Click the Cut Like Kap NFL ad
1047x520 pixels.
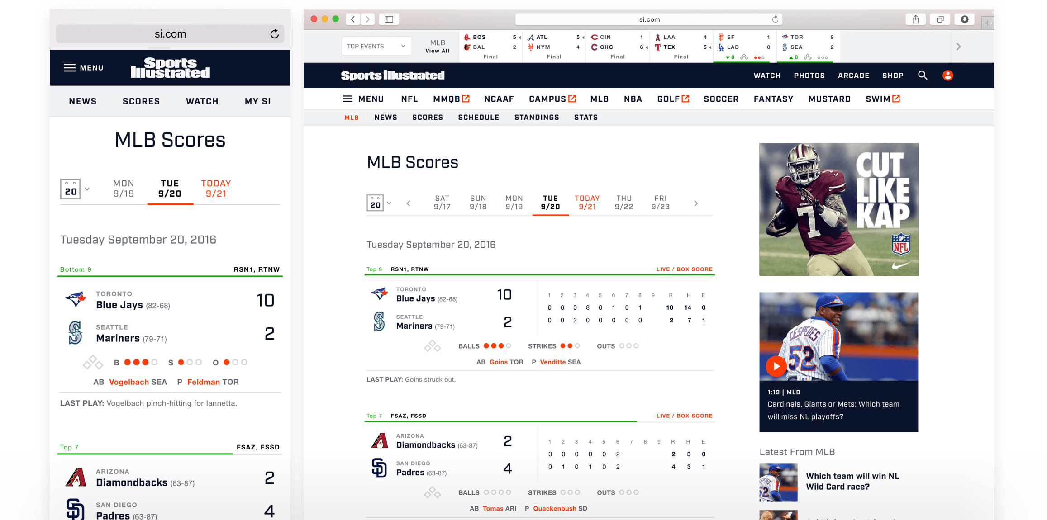839,209
